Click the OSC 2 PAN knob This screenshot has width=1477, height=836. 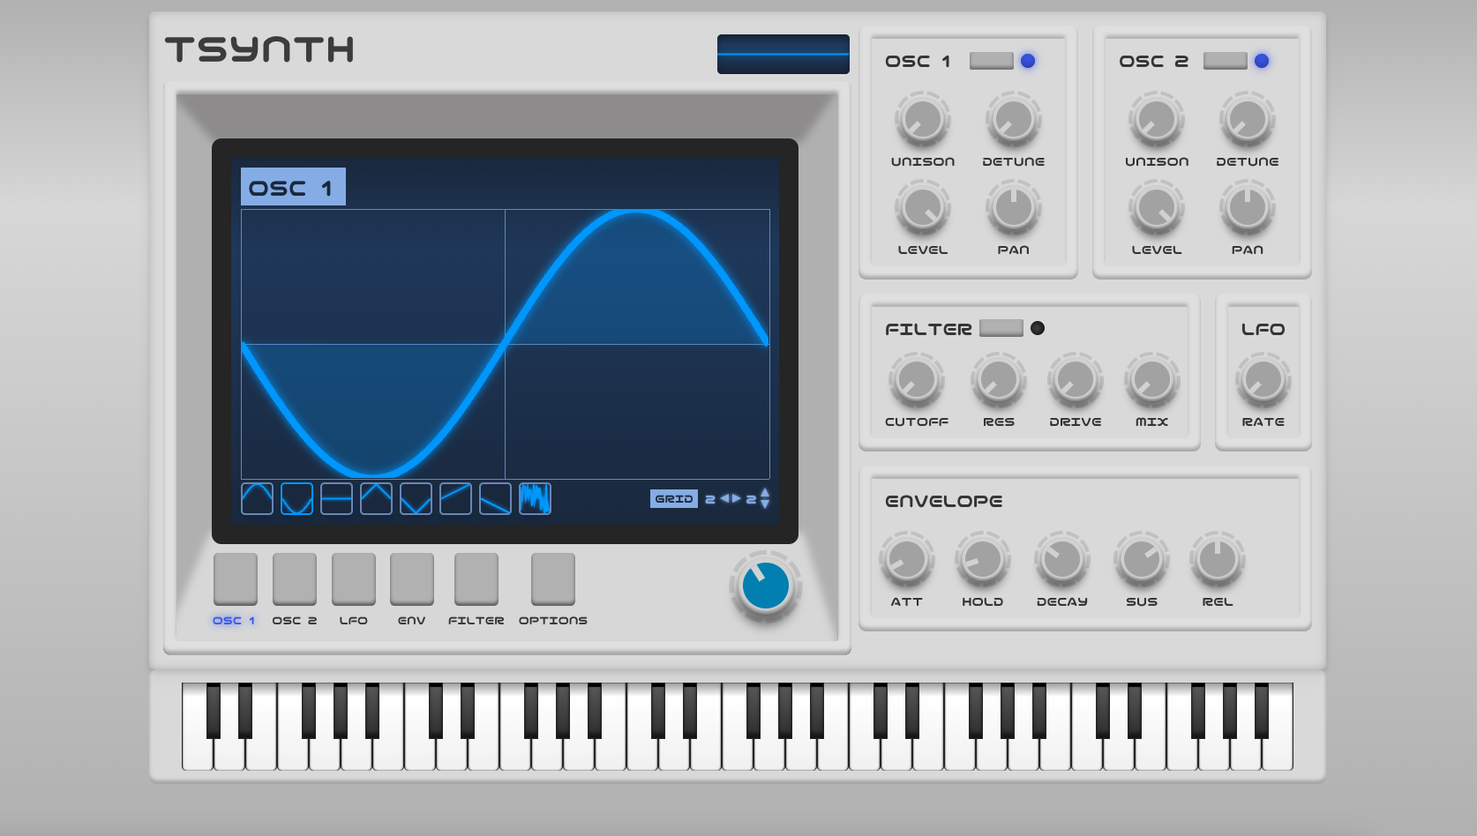point(1248,208)
